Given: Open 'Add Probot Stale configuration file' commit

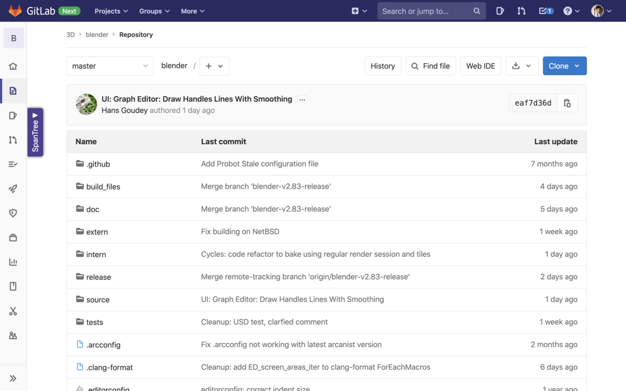Looking at the screenshot, I should (260, 164).
